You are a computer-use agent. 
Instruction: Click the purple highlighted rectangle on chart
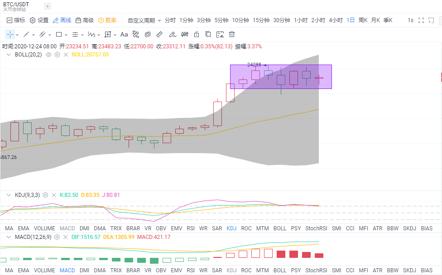click(281, 77)
